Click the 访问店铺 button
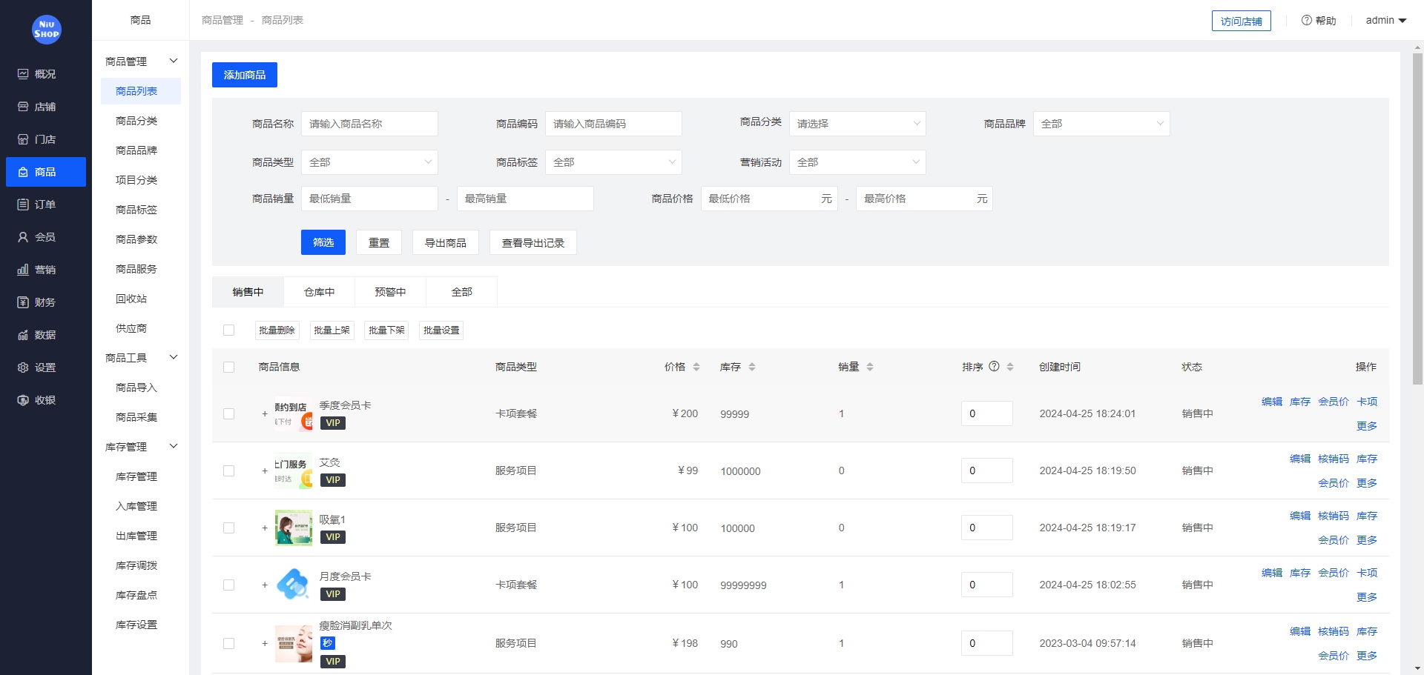 1241,20
